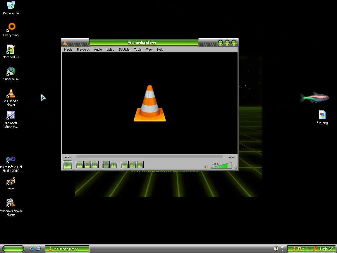Screen dimensions: 337x253
Task: Start playback with the Play button
Action: click(x=68, y=165)
